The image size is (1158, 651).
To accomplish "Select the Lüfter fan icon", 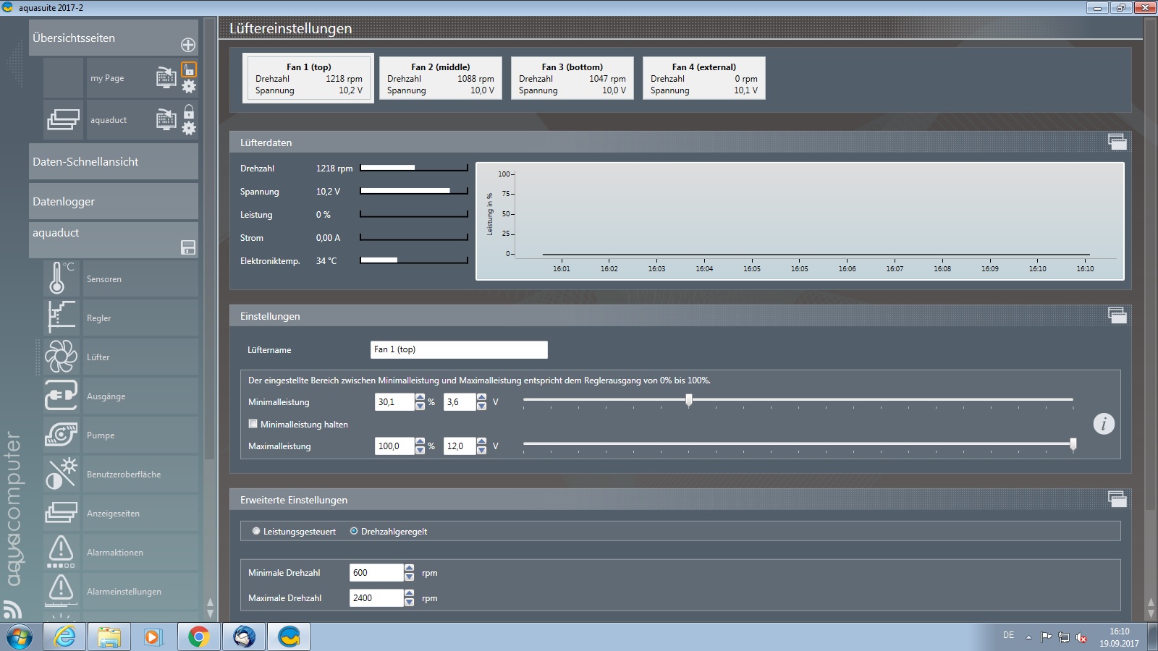I will pyautogui.click(x=61, y=357).
